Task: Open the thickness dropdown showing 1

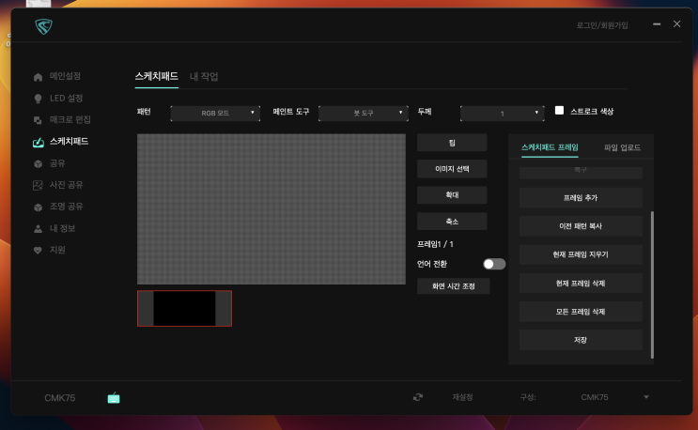Action: [503, 114]
